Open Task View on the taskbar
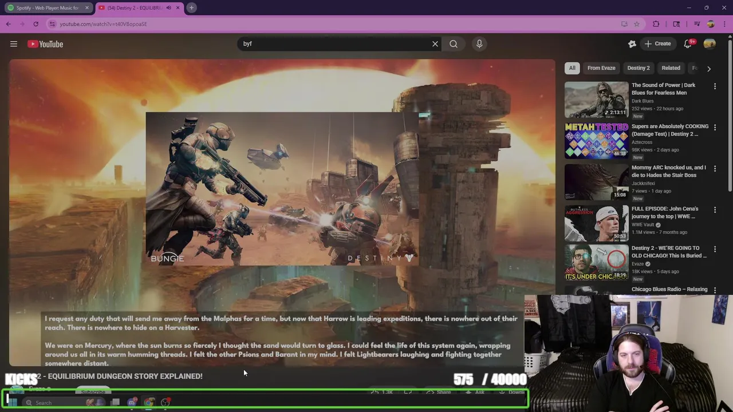 [x=115, y=402]
